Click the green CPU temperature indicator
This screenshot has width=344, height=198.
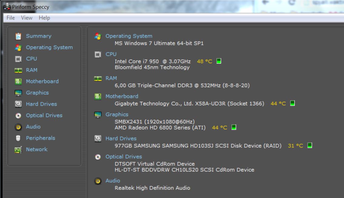click(x=219, y=61)
